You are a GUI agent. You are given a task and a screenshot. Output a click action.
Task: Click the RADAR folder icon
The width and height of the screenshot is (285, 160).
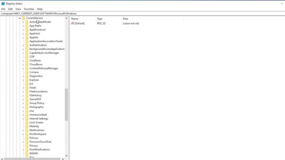[x=27, y=153]
